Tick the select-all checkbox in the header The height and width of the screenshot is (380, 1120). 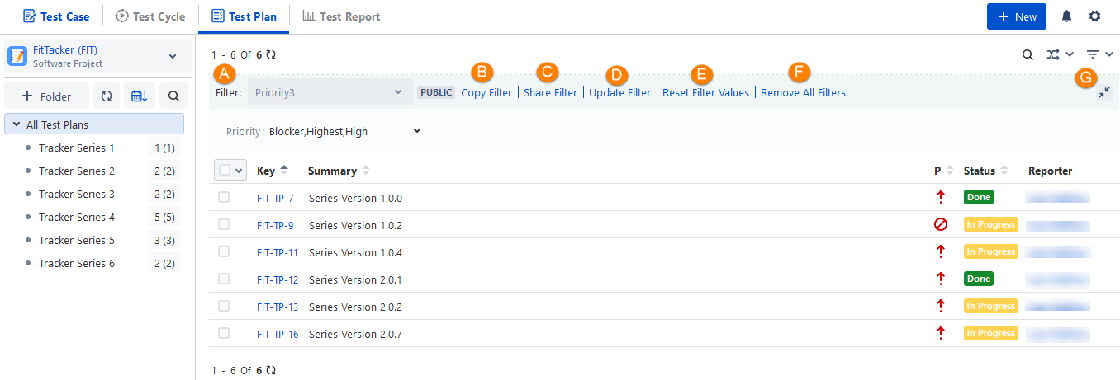pos(225,170)
